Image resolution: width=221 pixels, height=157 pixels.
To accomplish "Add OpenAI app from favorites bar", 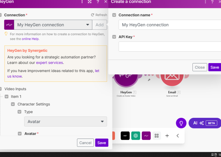I will tap(136, 136).
